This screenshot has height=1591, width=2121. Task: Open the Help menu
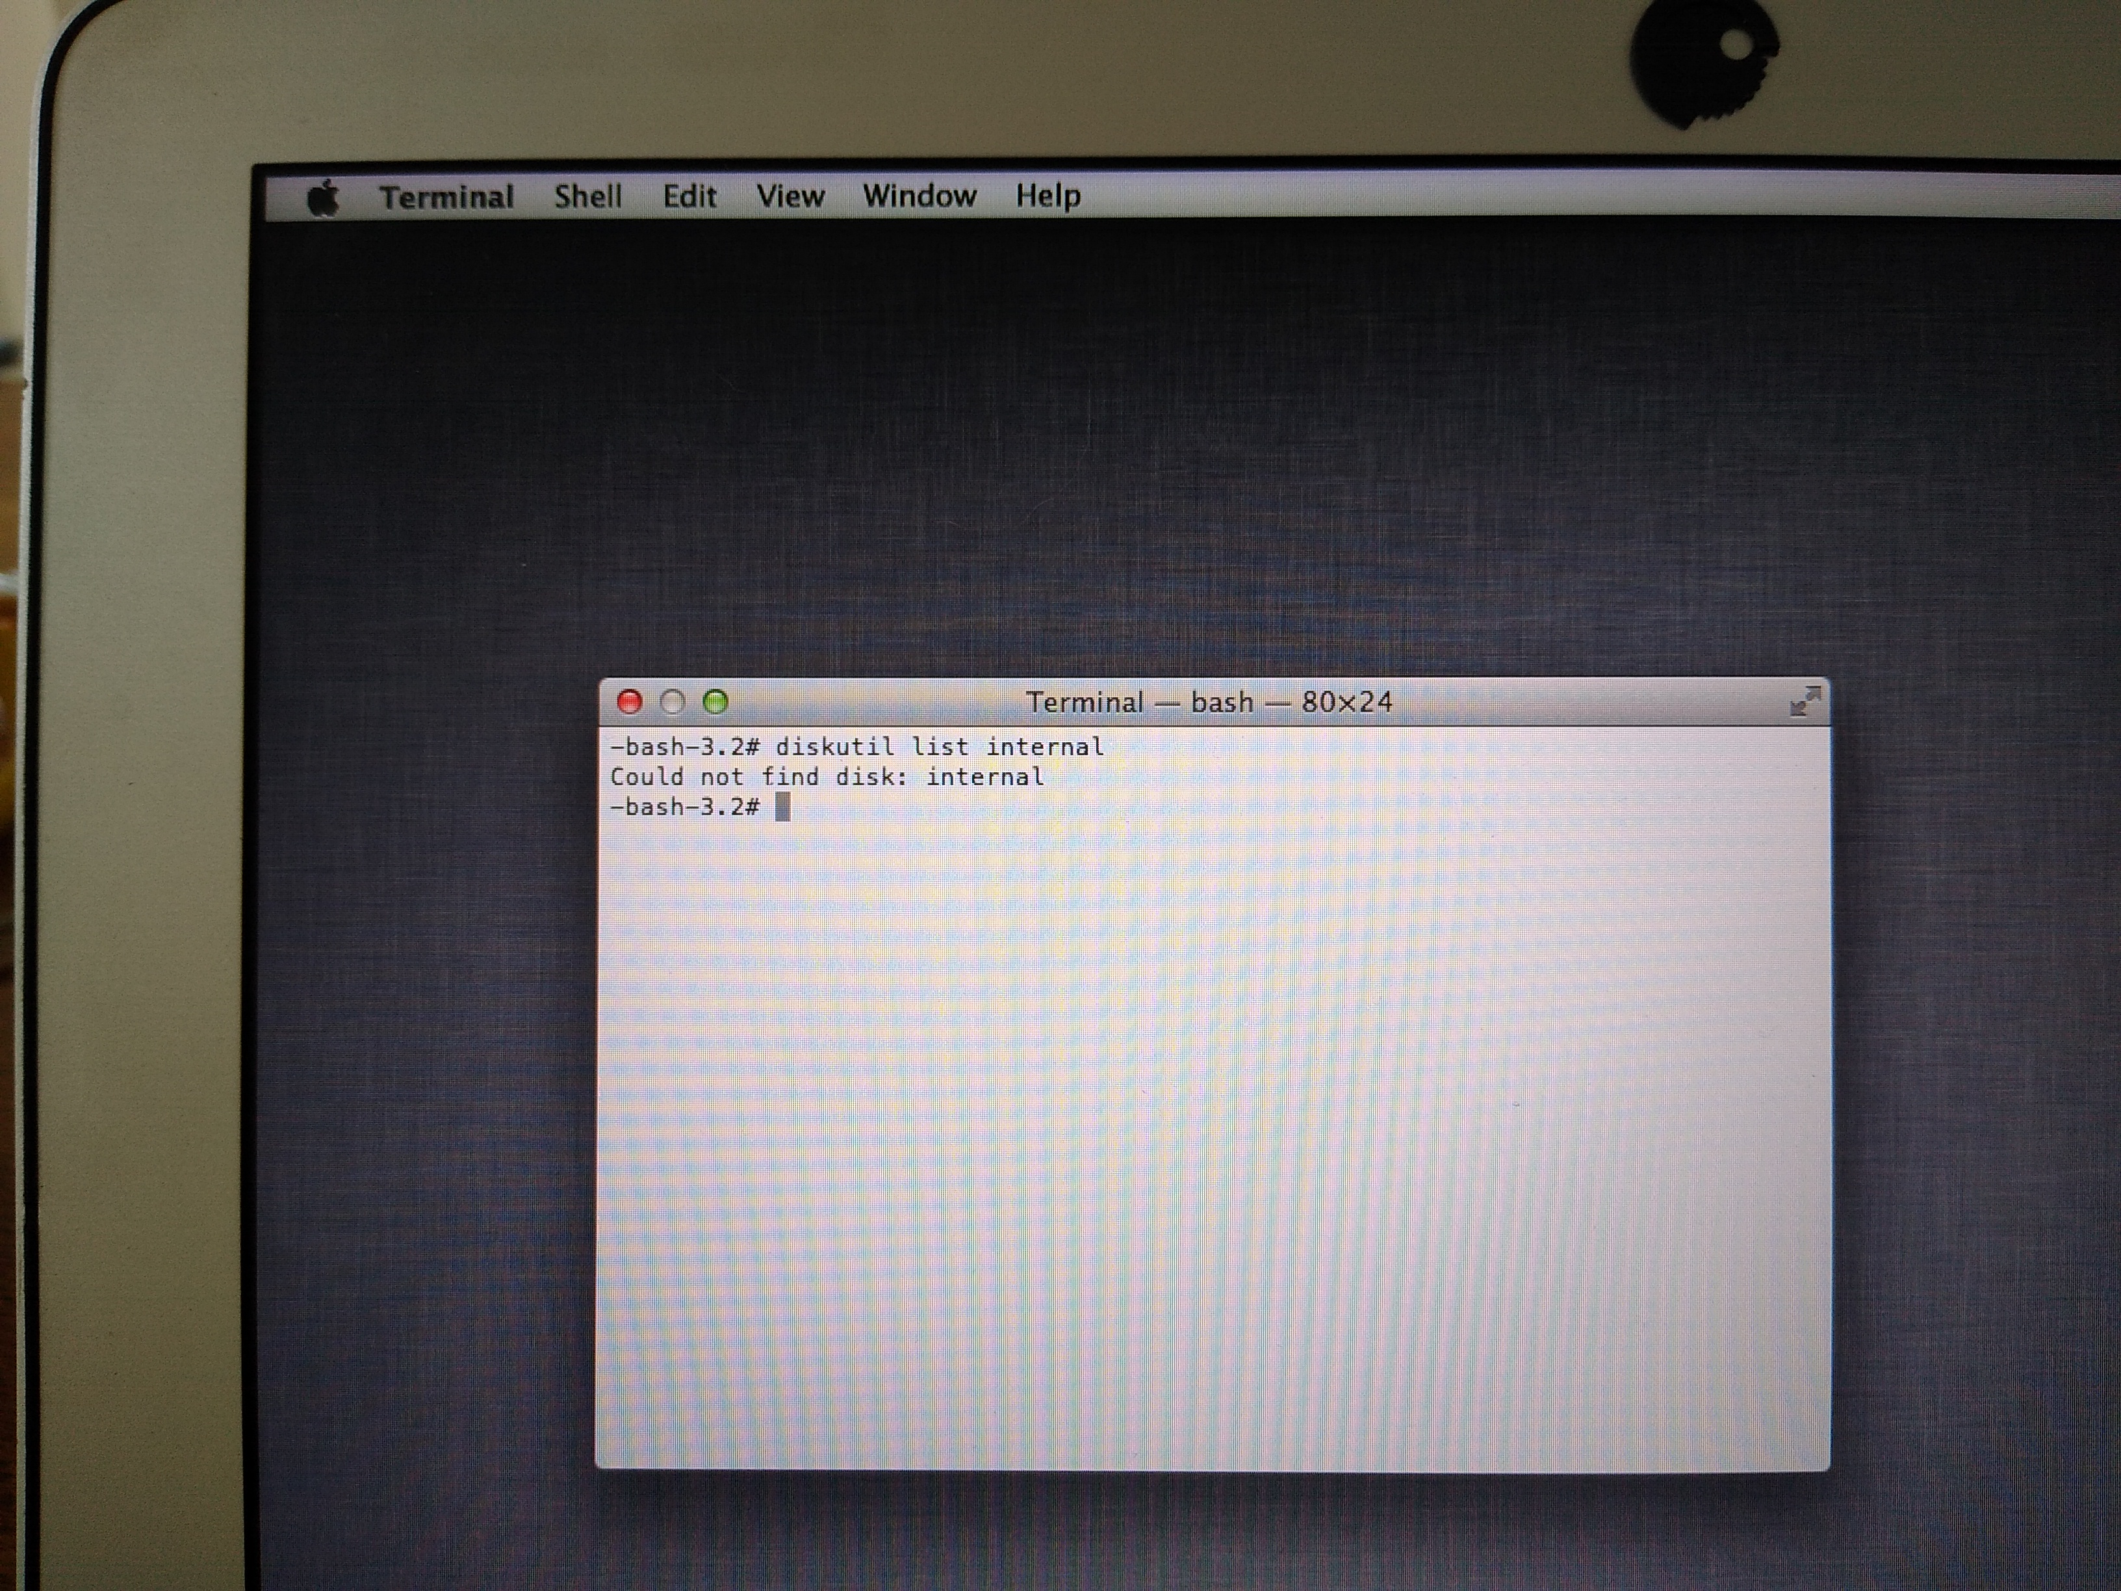1048,196
